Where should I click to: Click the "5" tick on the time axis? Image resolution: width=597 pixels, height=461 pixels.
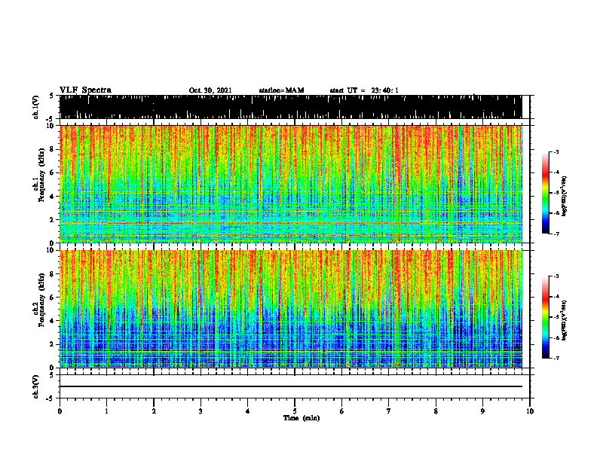[x=295, y=411]
